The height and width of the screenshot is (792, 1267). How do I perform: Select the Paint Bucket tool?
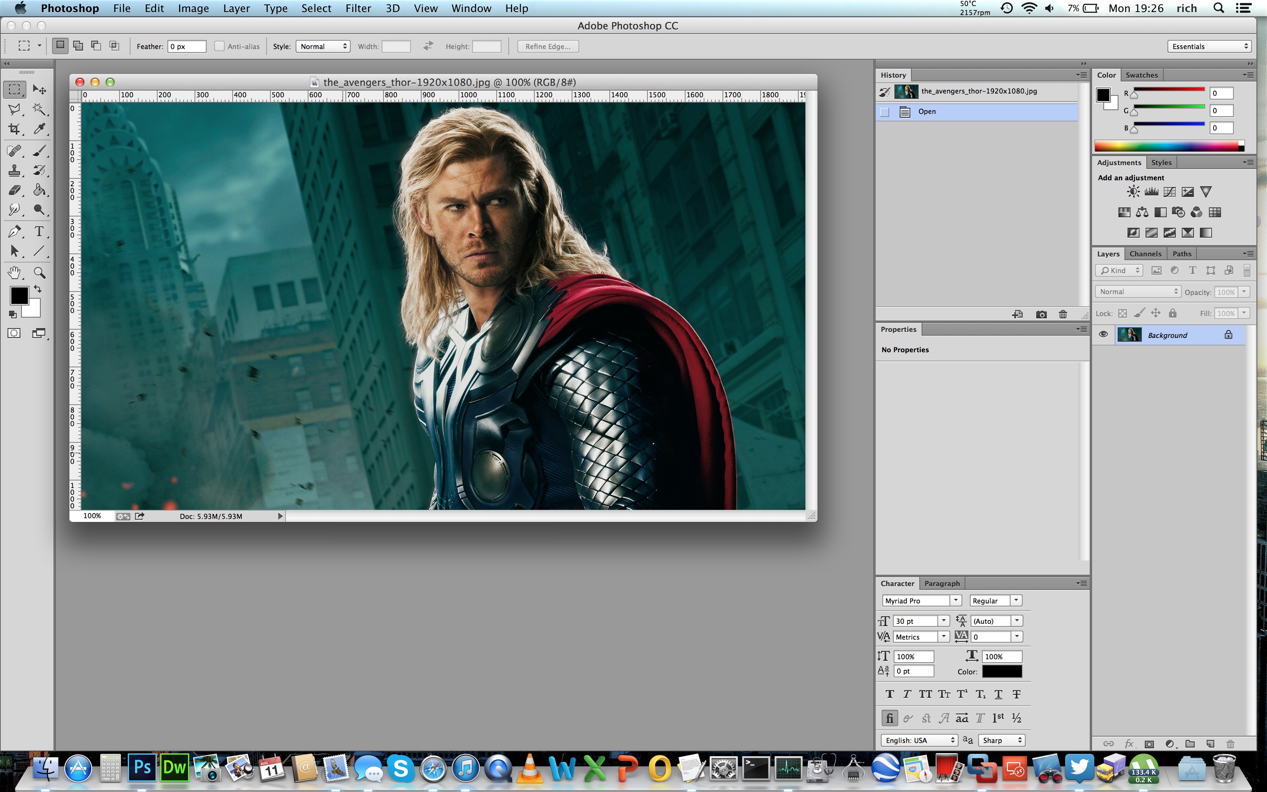point(39,190)
